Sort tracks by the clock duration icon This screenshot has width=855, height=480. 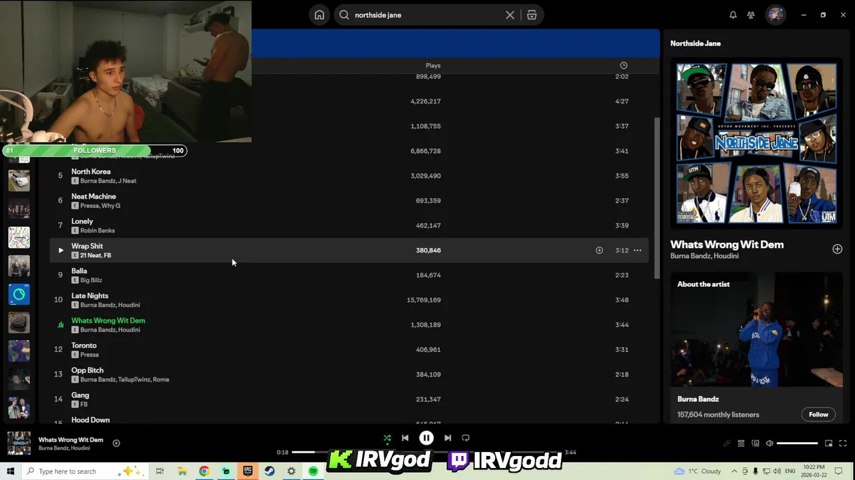tap(623, 65)
